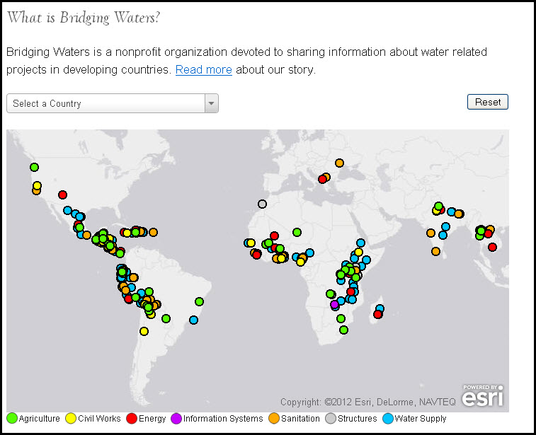This screenshot has height=435, width=536.
Task: Select the red marker in Cambodia region
Action: click(492, 247)
